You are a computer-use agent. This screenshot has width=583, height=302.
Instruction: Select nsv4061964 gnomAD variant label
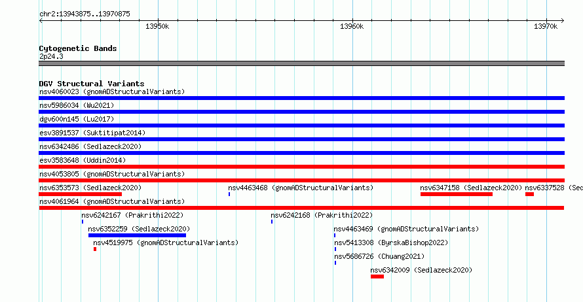click(x=112, y=201)
